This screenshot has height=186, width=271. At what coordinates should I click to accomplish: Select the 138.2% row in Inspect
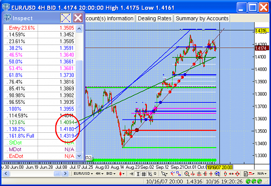point(39,129)
